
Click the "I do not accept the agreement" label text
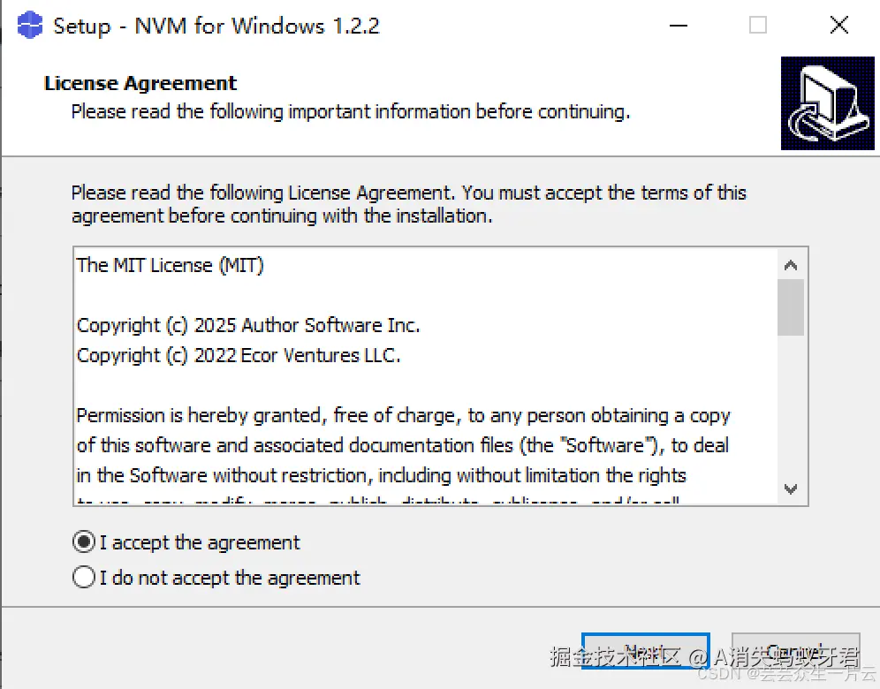click(x=230, y=578)
